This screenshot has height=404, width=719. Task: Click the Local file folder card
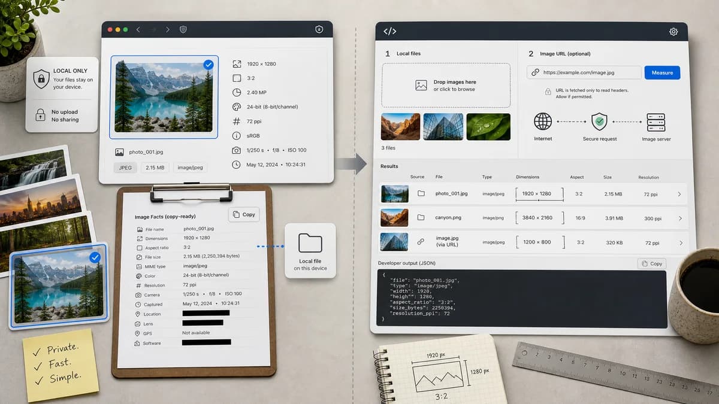click(x=310, y=251)
